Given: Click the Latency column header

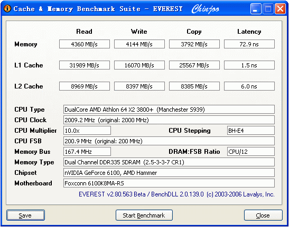Looking at the screenshot, I should tap(249, 32).
